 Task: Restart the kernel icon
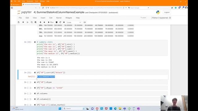click(60, 22)
